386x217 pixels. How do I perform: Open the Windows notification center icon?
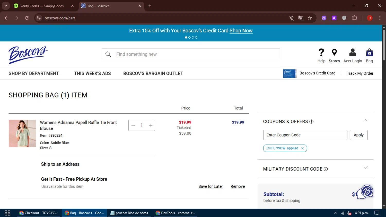coord(377,213)
